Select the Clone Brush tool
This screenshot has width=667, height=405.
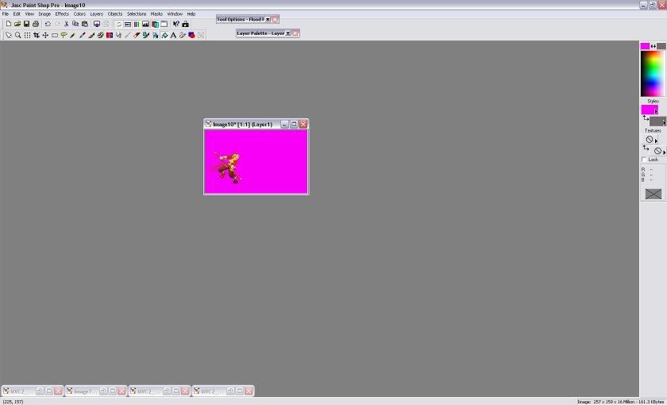pyautogui.click(x=101, y=35)
